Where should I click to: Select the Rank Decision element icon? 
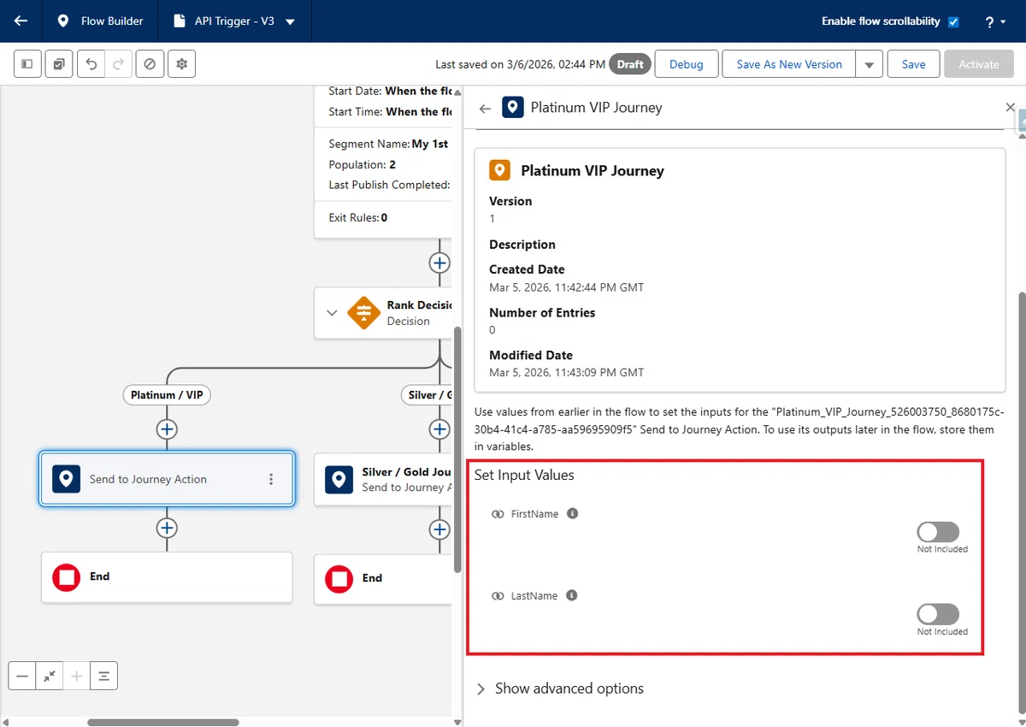pos(363,312)
